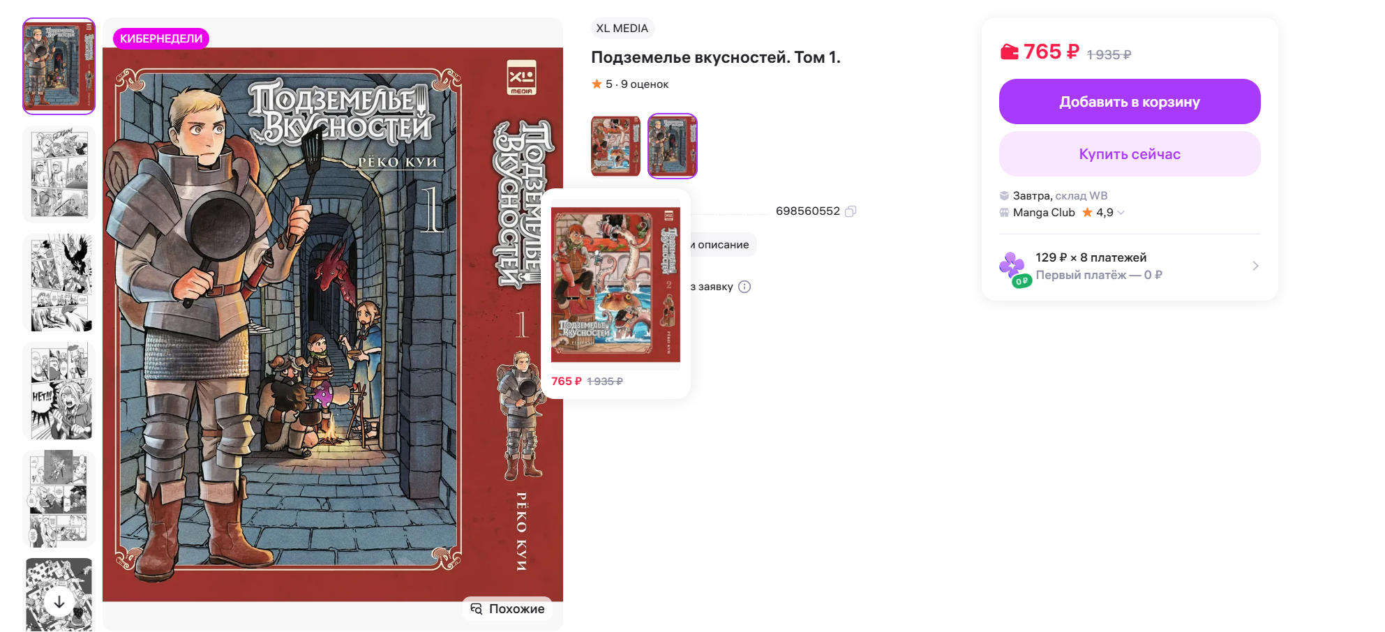Open the XL MEDIA brand tag
1385x632 pixels.
[622, 29]
